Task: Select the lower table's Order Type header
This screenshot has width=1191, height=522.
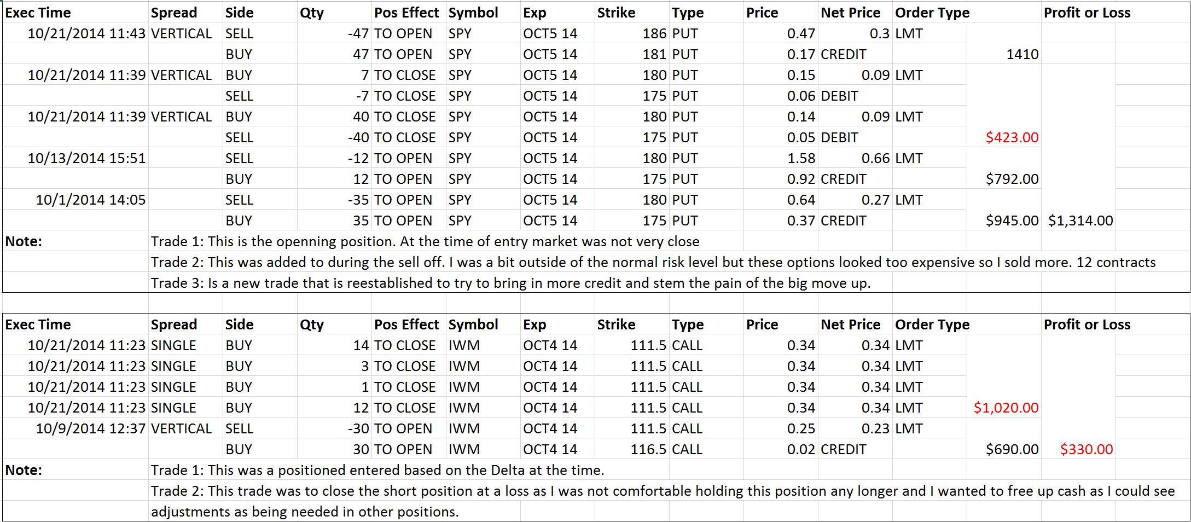Action: pos(932,324)
